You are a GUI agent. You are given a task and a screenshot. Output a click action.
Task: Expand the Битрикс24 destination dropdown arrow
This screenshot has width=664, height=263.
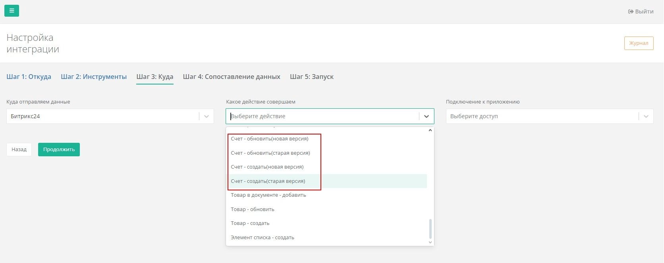(x=206, y=117)
